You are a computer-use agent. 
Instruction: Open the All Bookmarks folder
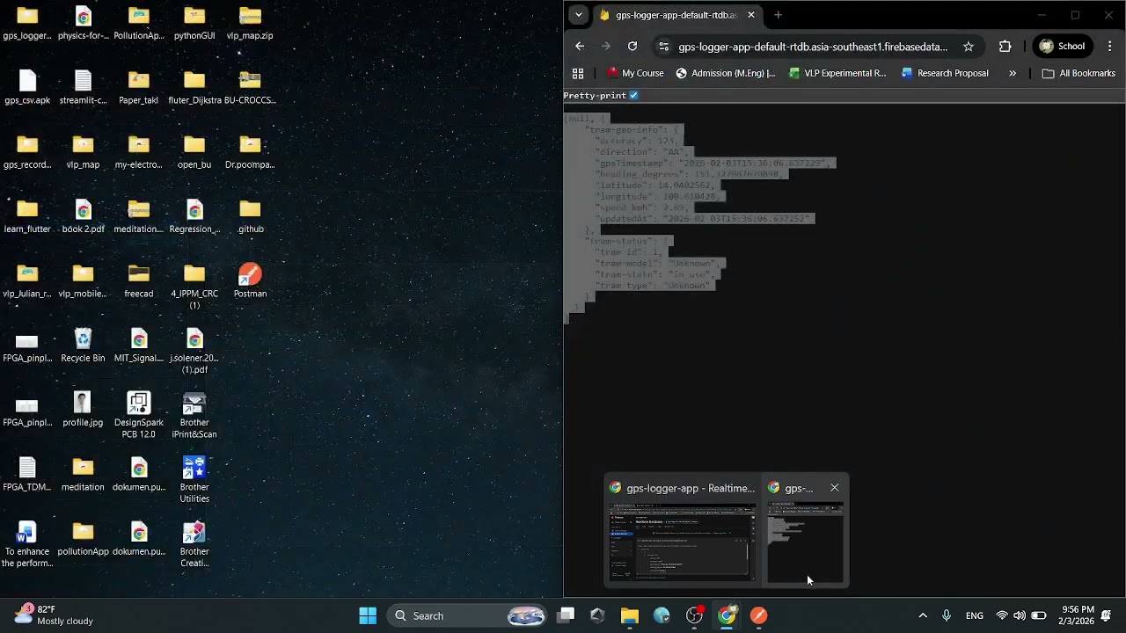coord(1078,73)
